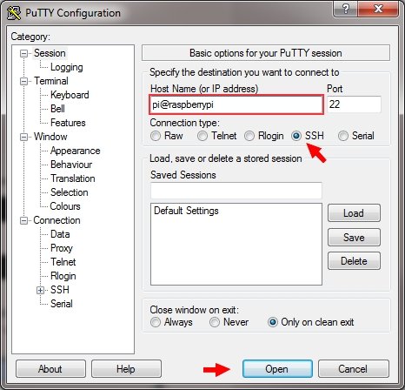Image resolution: width=405 pixels, height=390 pixels.
Task: Select the SSH connection type
Action: click(x=296, y=136)
